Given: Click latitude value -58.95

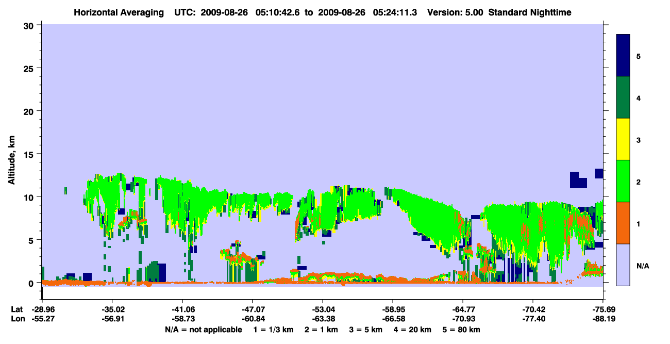Looking at the screenshot, I should 393,309.
